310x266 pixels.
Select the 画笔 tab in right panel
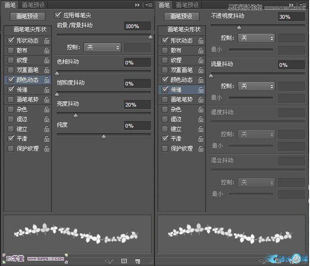164,5
